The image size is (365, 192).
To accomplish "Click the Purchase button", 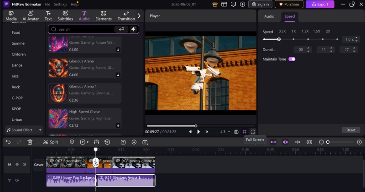I will click(289, 4).
